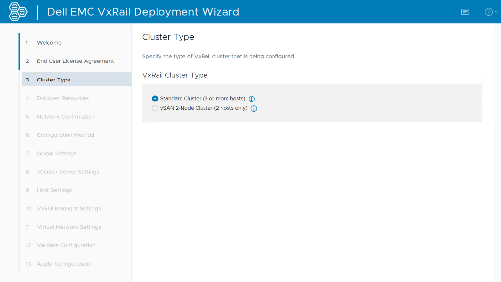Image resolution: width=501 pixels, height=282 pixels.
Task: Go to Welcome step
Action: (49, 43)
